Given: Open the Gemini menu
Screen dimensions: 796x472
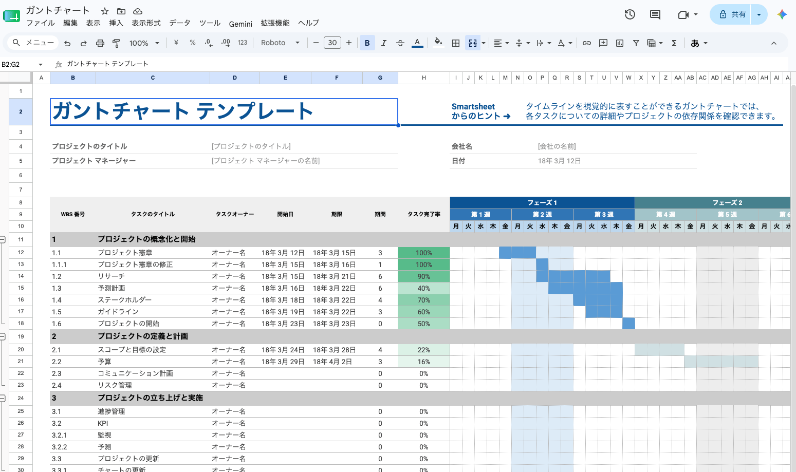Looking at the screenshot, I should click(240, 24).
